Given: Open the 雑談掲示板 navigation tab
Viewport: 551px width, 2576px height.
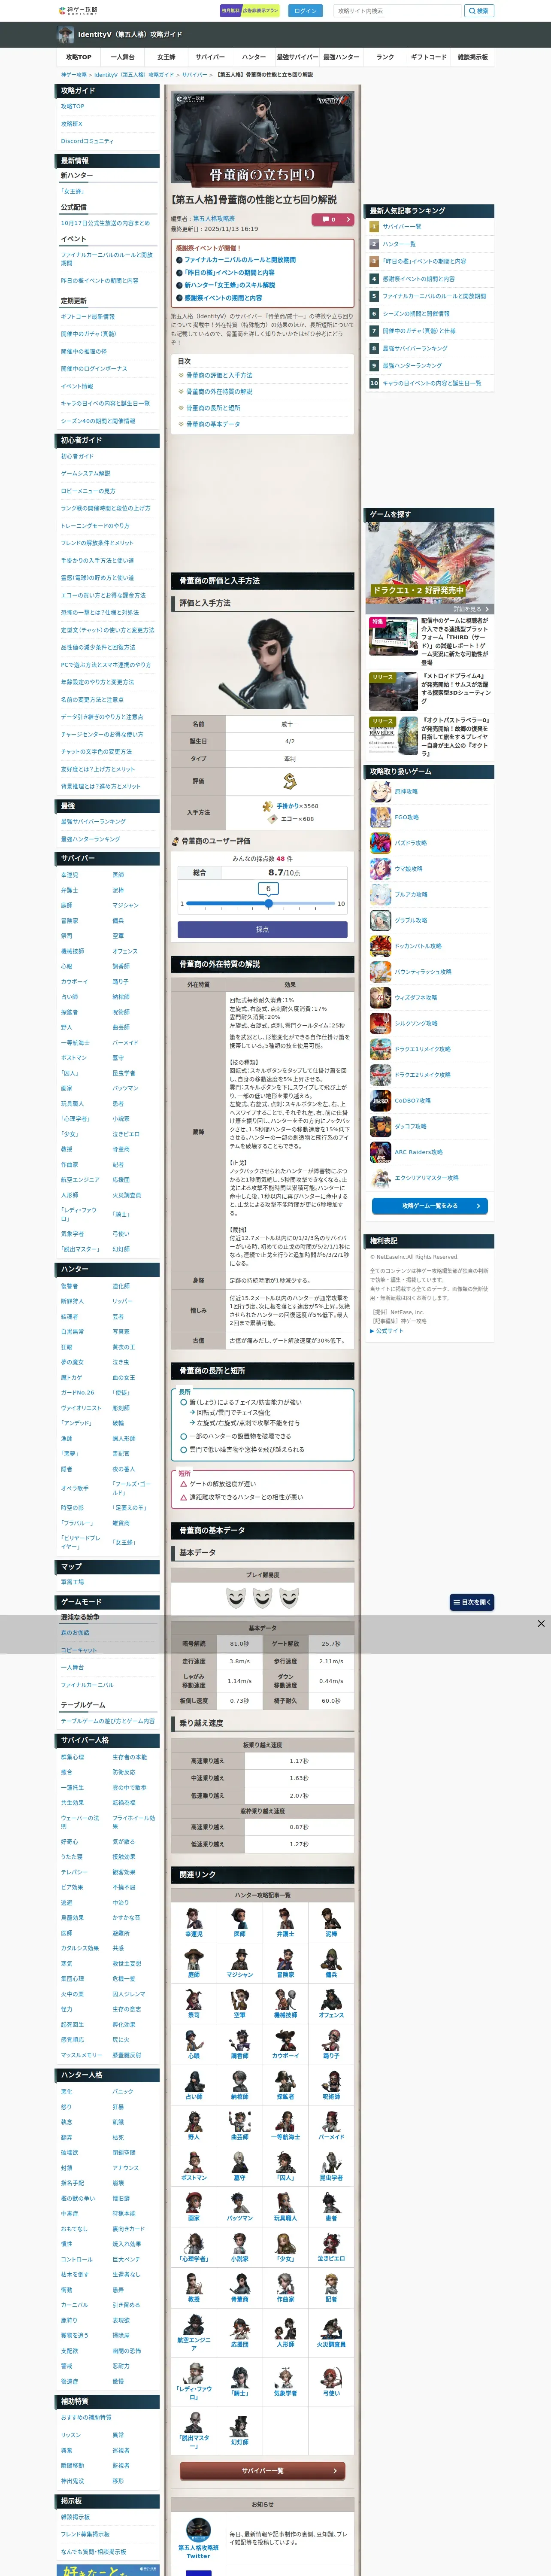Looking at the screenshot, I should click(x=473, y=57).
